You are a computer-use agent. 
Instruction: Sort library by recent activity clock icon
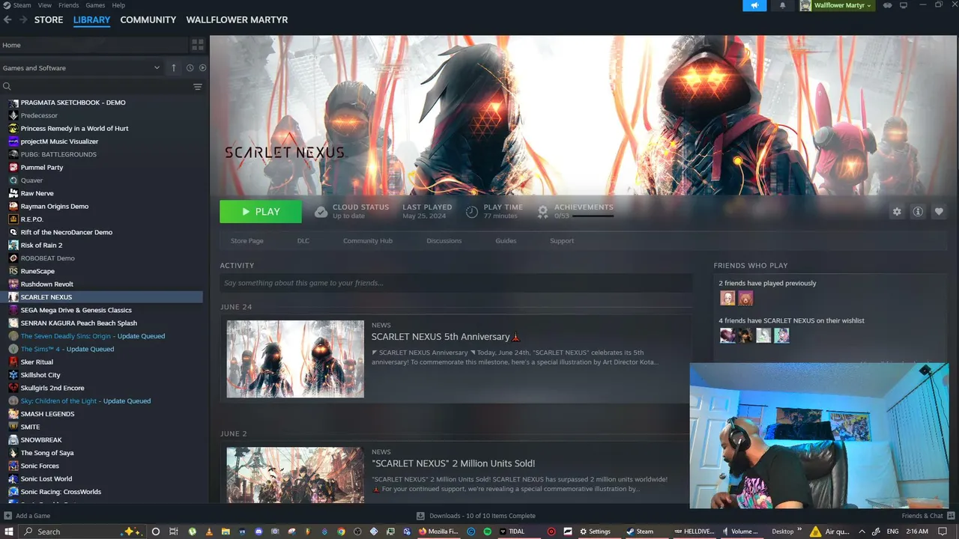[x=190, y=67]
